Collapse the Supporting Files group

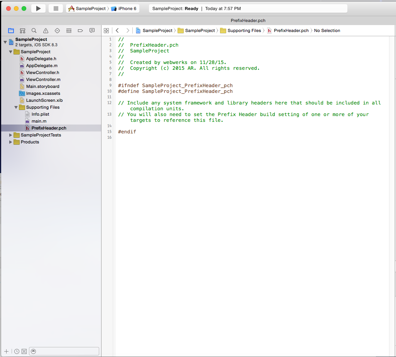click(x=16, y=107)
